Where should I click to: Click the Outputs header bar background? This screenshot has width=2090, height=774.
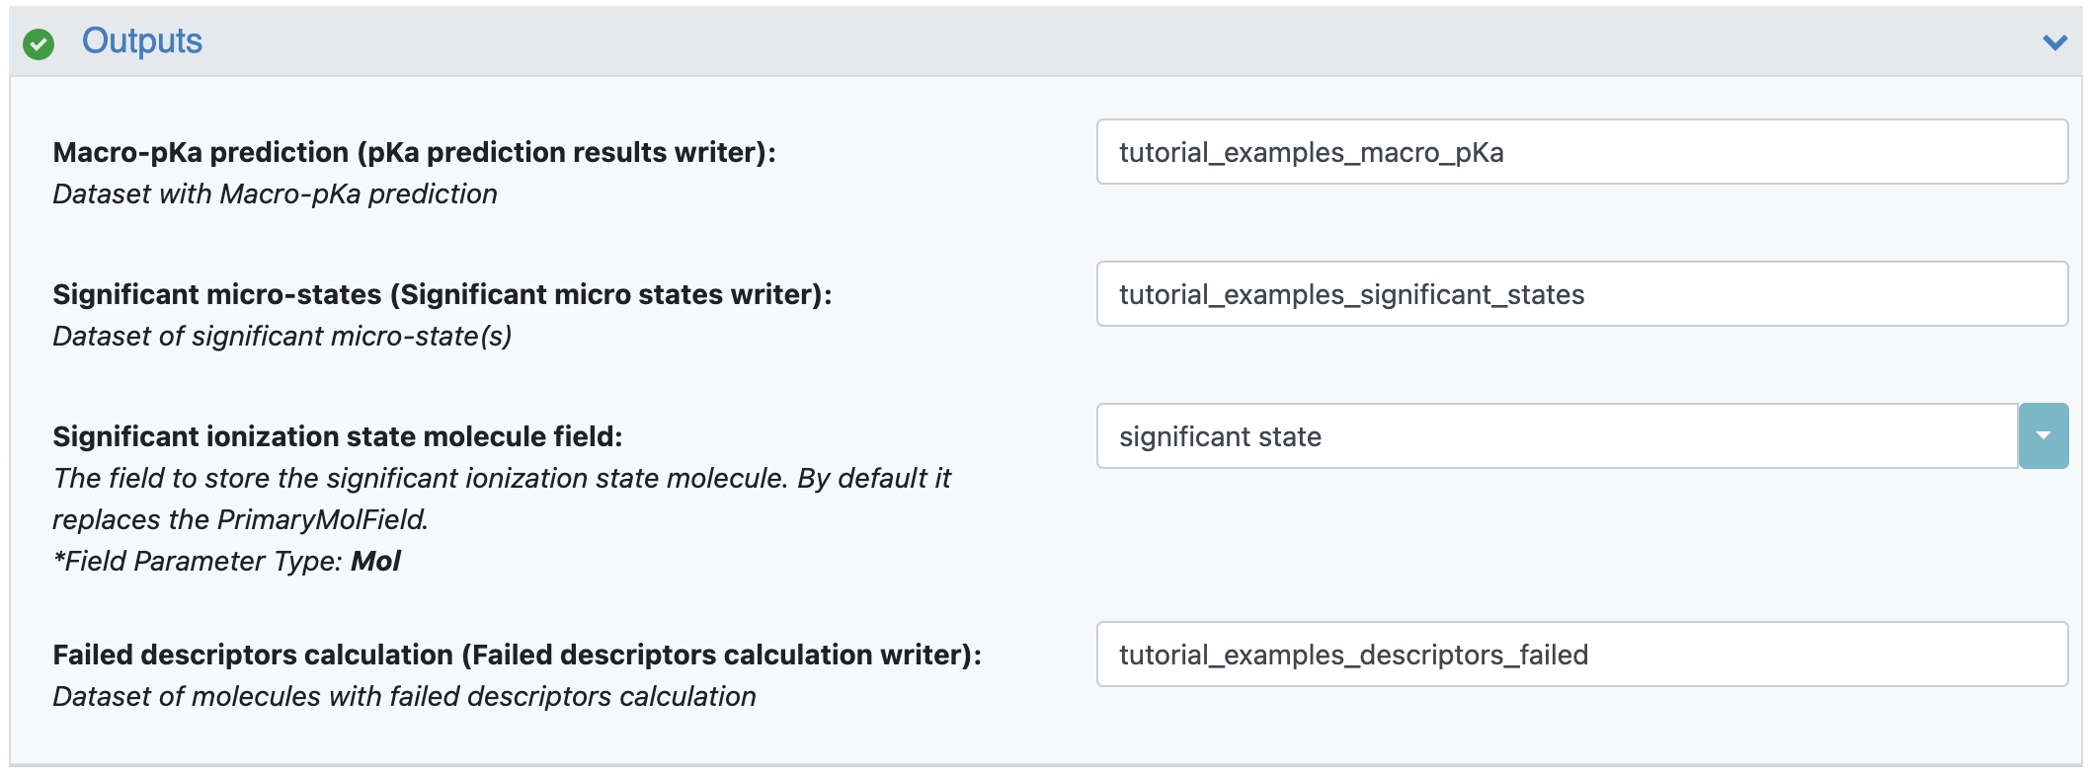pos(1086,42)
